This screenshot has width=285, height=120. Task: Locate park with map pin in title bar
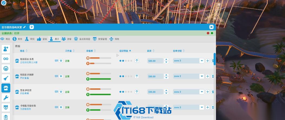coord(32,27)
